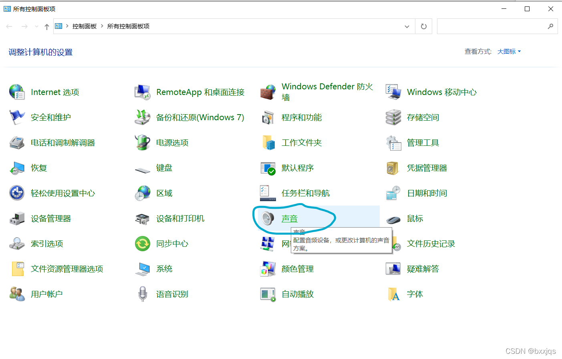Click 控制面板 in the address breadcrumb
This screenshot has height=359, width=562.
[85, 26]
